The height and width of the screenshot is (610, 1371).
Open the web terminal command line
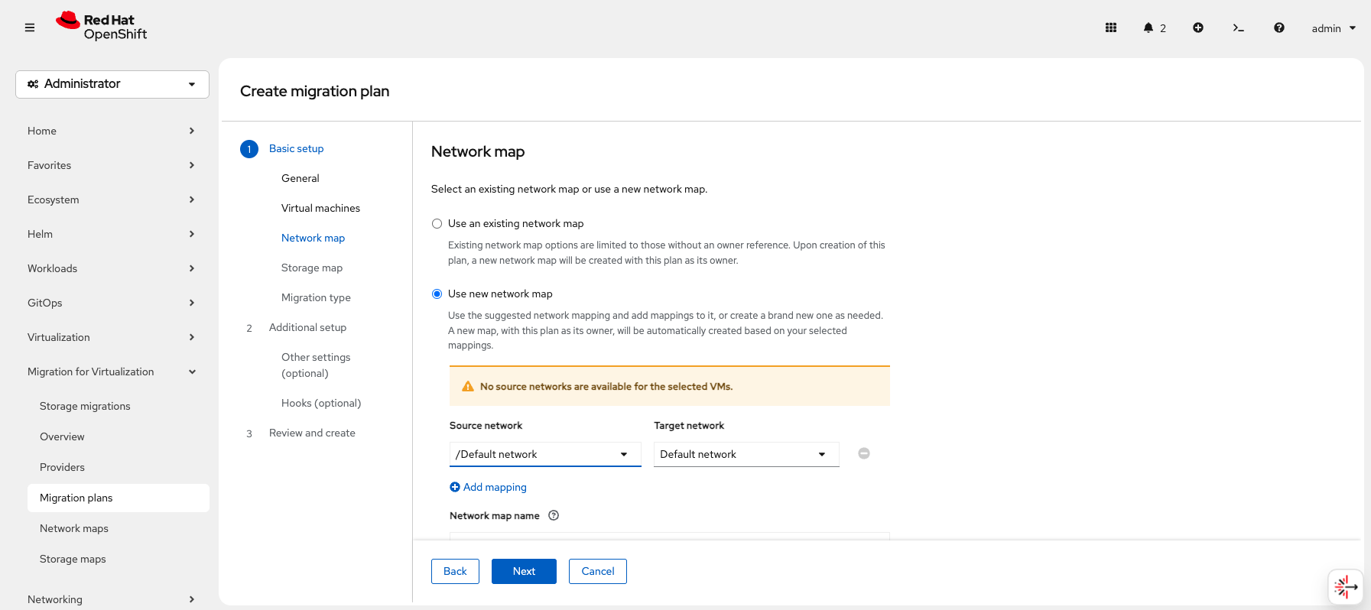tap(1239, 28)
